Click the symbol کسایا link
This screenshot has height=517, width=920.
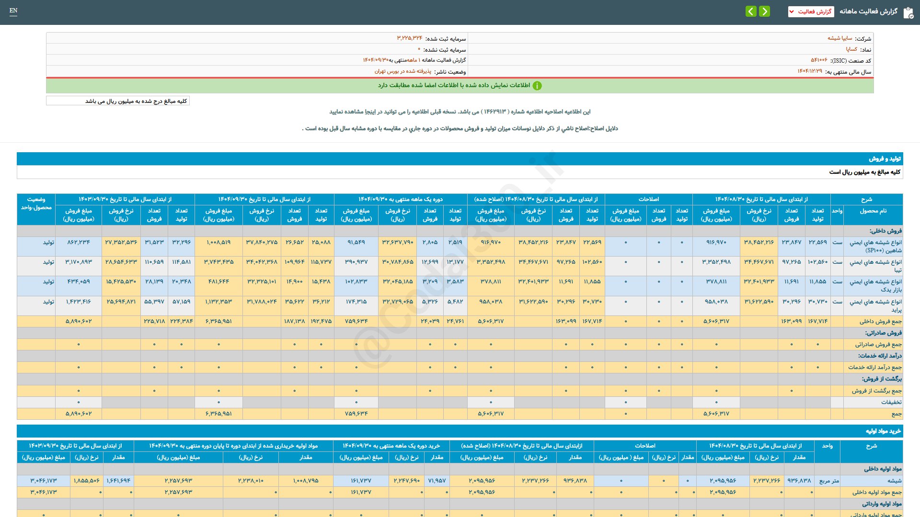(x=851, y=49)
